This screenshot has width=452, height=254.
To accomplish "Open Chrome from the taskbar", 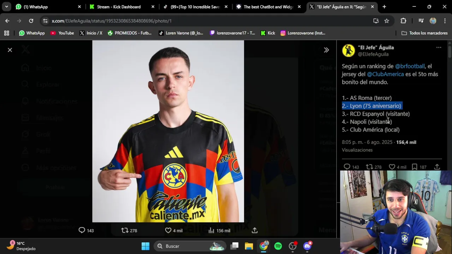I will tap(264, 246).
